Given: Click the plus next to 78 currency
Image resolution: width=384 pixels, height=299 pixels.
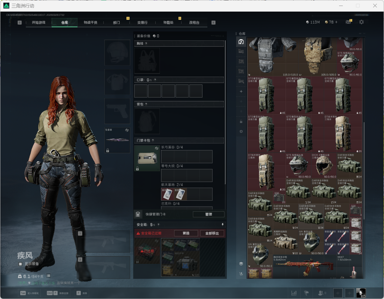Looking at the screenshot, I should point(336,22).
